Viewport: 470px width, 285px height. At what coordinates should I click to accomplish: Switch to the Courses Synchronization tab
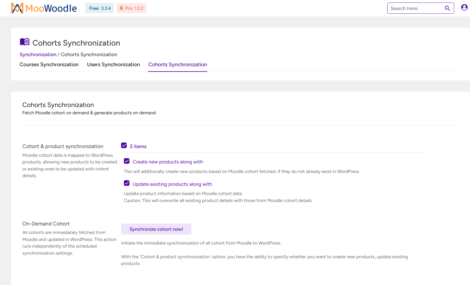(49, 65)
